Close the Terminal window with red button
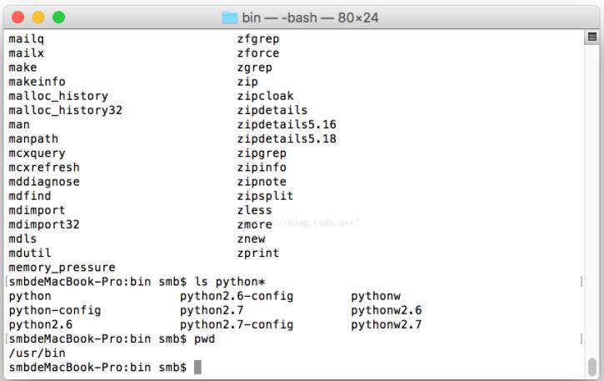This screenshot has height=381, width=604. pos(18,17)
